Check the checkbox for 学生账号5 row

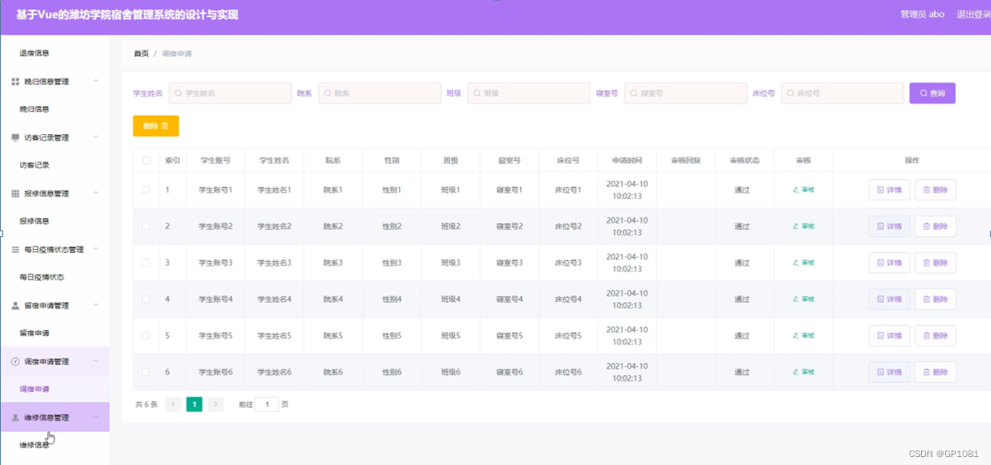coord(146,335)
